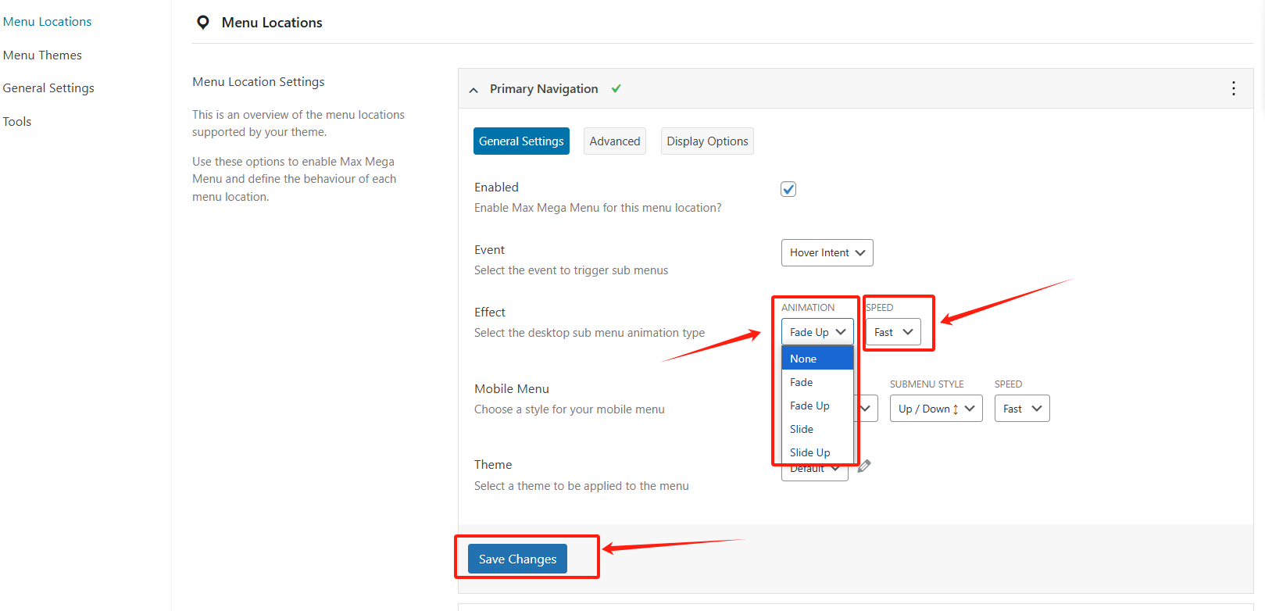1265x611 pixels.
Task: Click the Save Changes button
Action: coord(517,559)
